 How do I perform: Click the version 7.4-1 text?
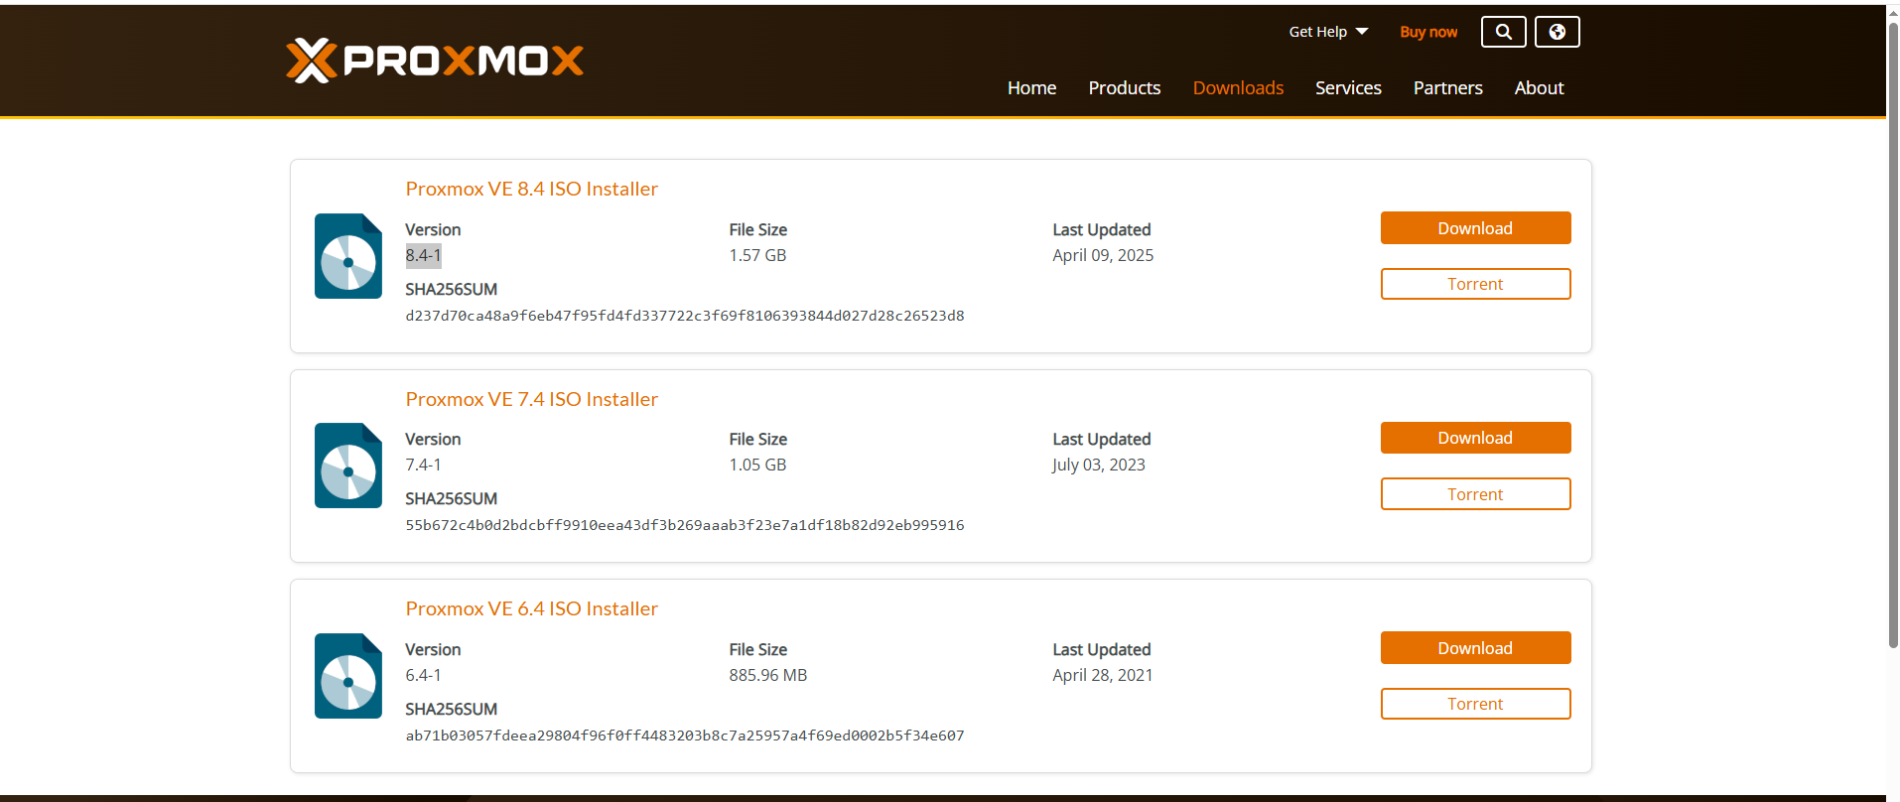[424, 465]
